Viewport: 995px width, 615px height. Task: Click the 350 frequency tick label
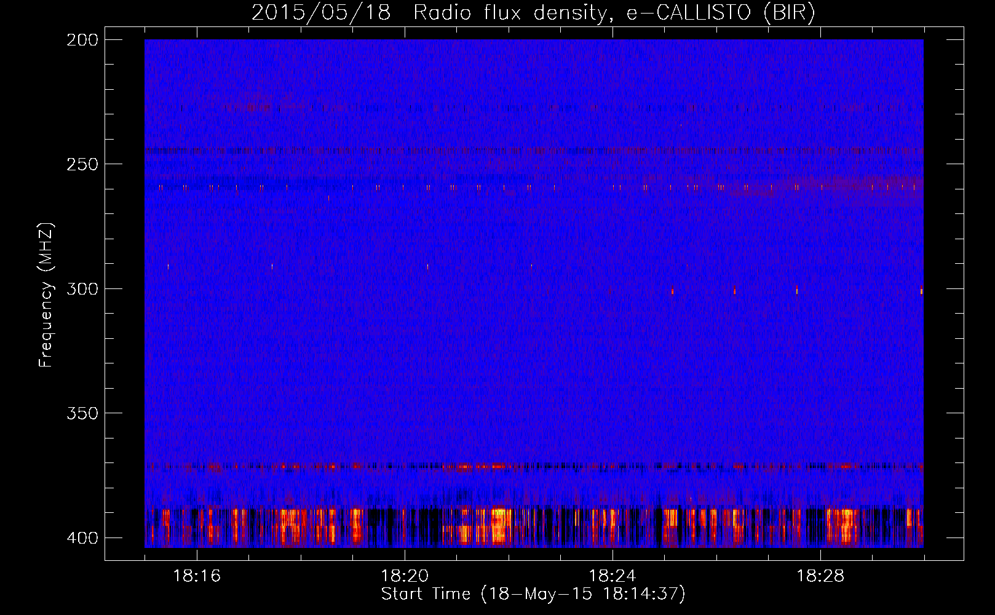pyautogui.click(x=82, y=413)
